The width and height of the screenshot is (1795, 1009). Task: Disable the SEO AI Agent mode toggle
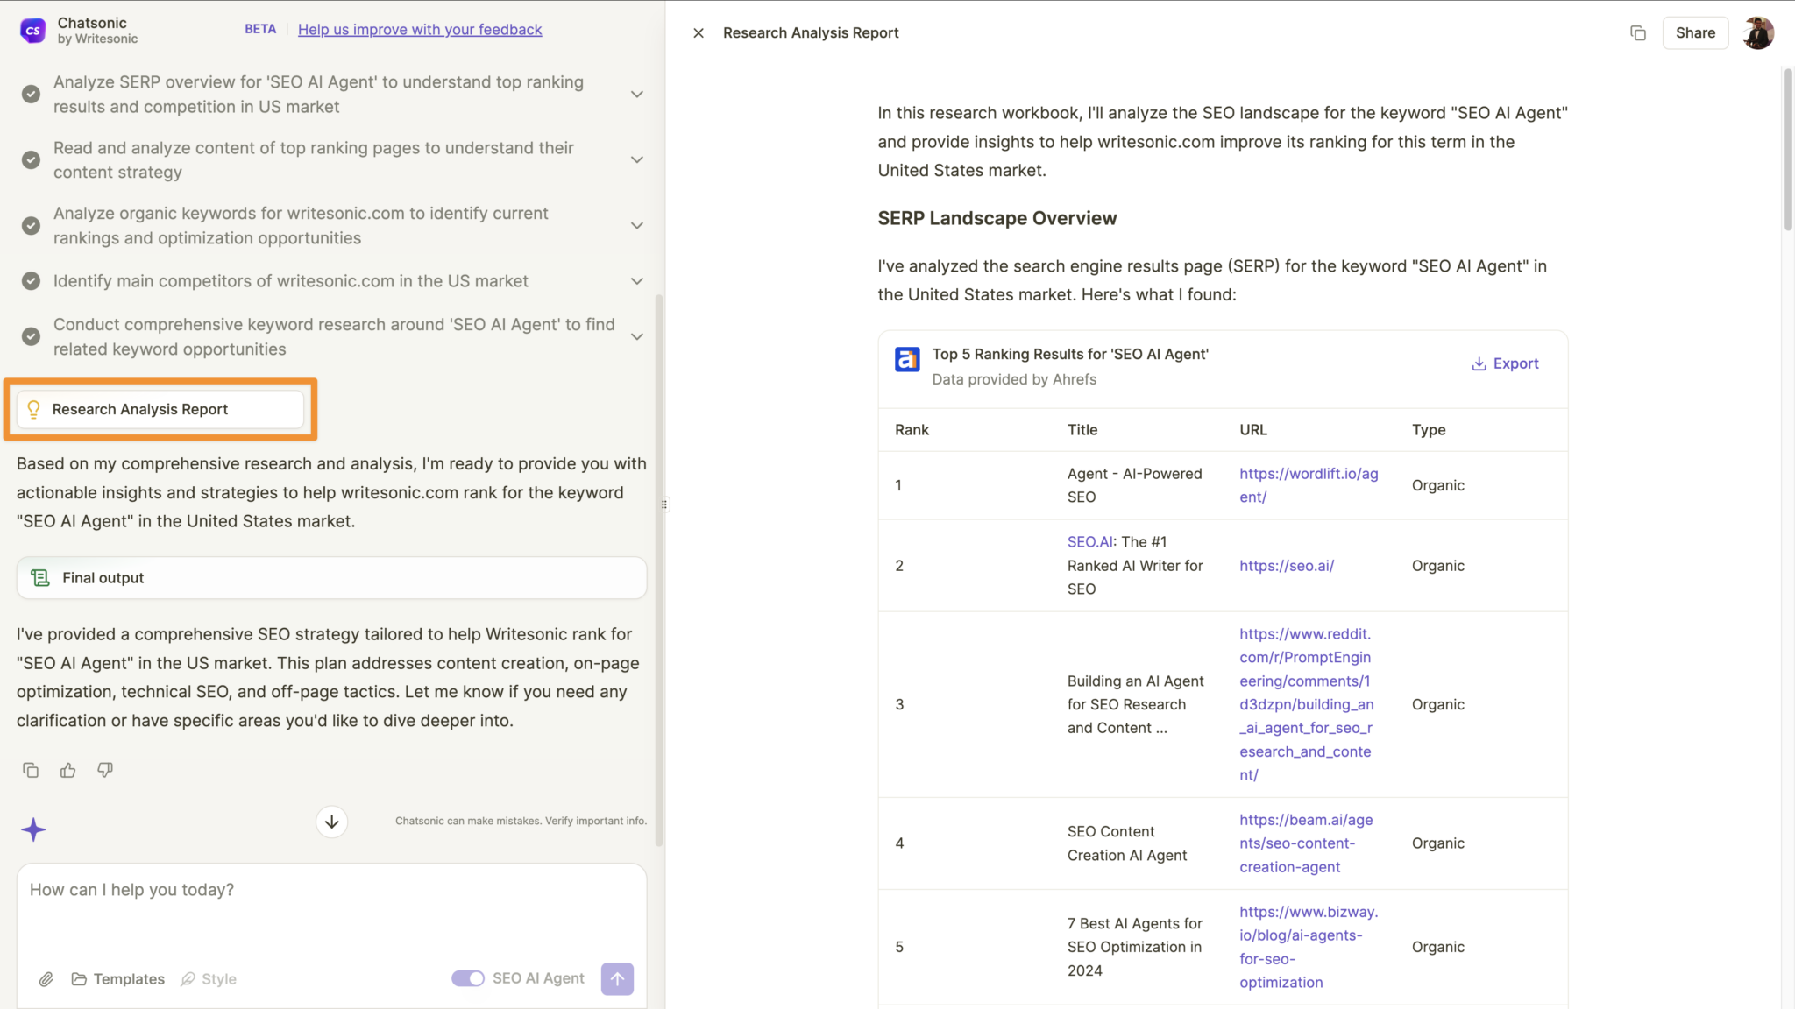[x=468, y=977]
